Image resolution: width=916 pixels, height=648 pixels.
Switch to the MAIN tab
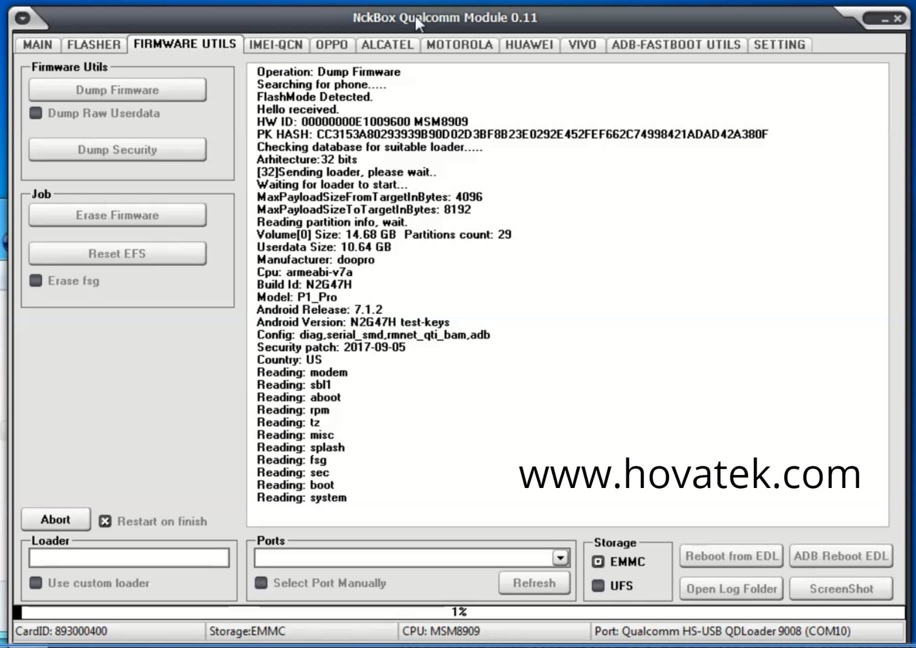click(x=37, y=45)
